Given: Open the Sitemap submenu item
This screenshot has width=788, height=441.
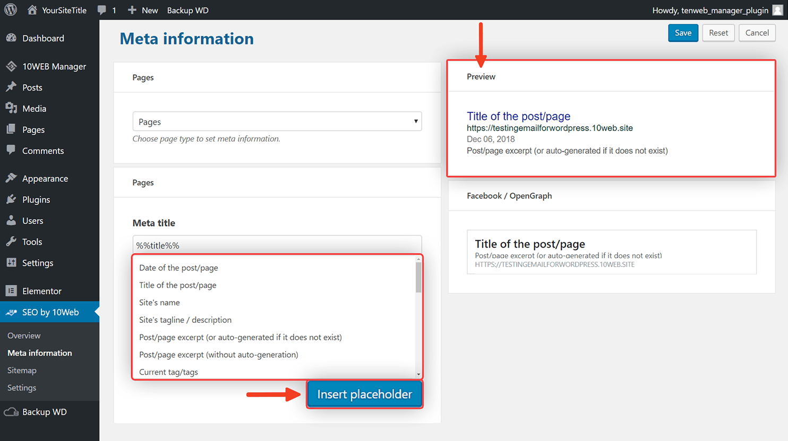Looking at the screenshot, I should coord(22,371).
